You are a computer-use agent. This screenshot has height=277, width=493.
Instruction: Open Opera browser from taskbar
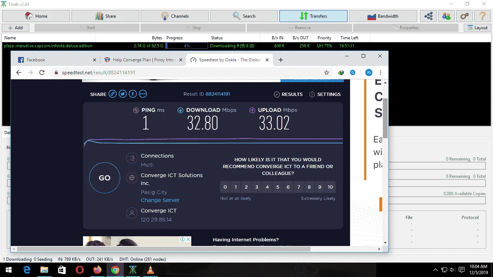click(x=80, y=270)
